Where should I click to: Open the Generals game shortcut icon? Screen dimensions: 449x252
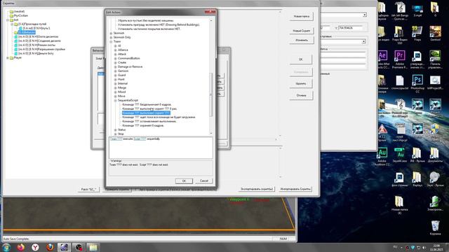point(435,33)
